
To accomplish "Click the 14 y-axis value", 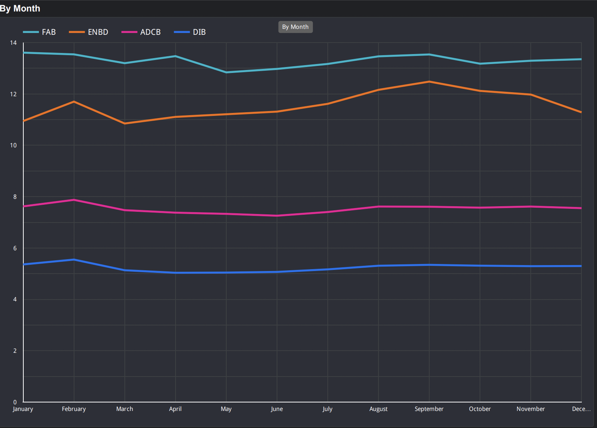I will 13,43.
